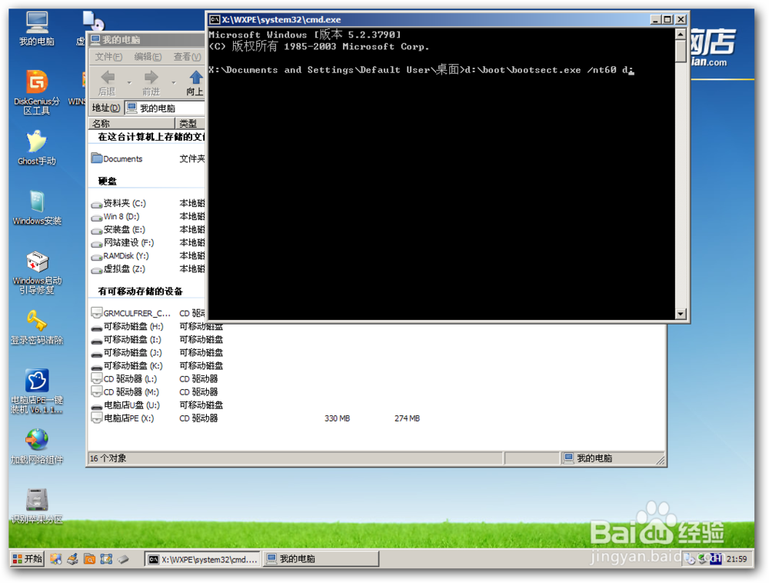Image resolution: width=769 pixels, height=583 pixels.
Task: Select 可移动磁盘 (K:) entry
Action: [127, 366]
